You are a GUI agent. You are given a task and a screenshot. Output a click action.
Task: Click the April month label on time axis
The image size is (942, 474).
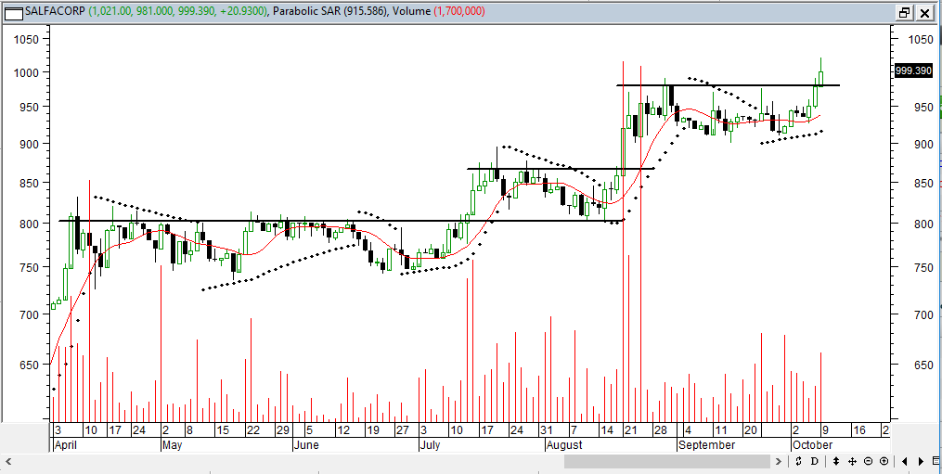[65, 445]
